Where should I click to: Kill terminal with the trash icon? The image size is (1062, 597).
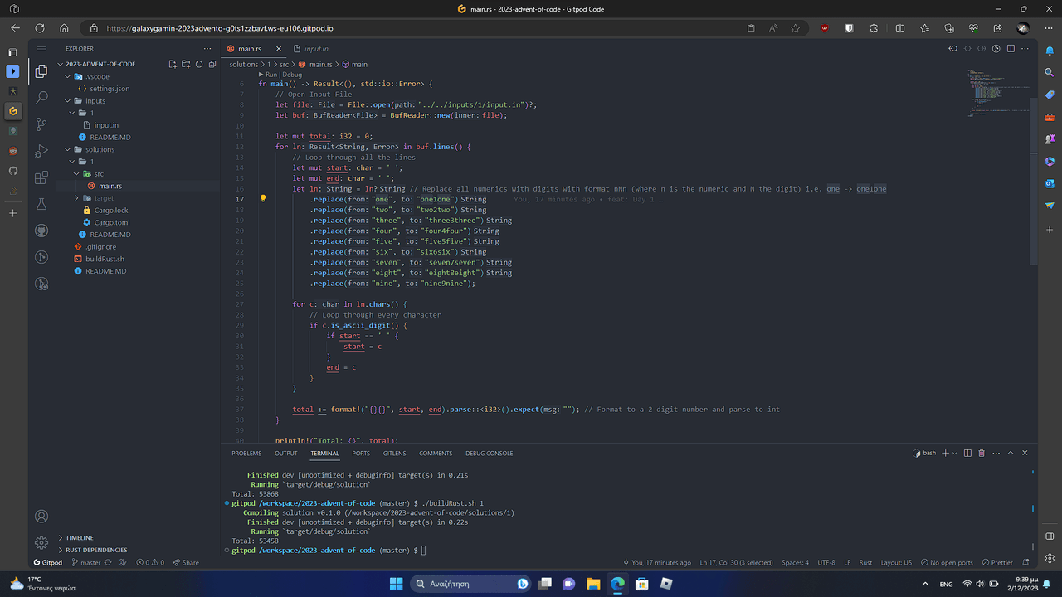982,454
